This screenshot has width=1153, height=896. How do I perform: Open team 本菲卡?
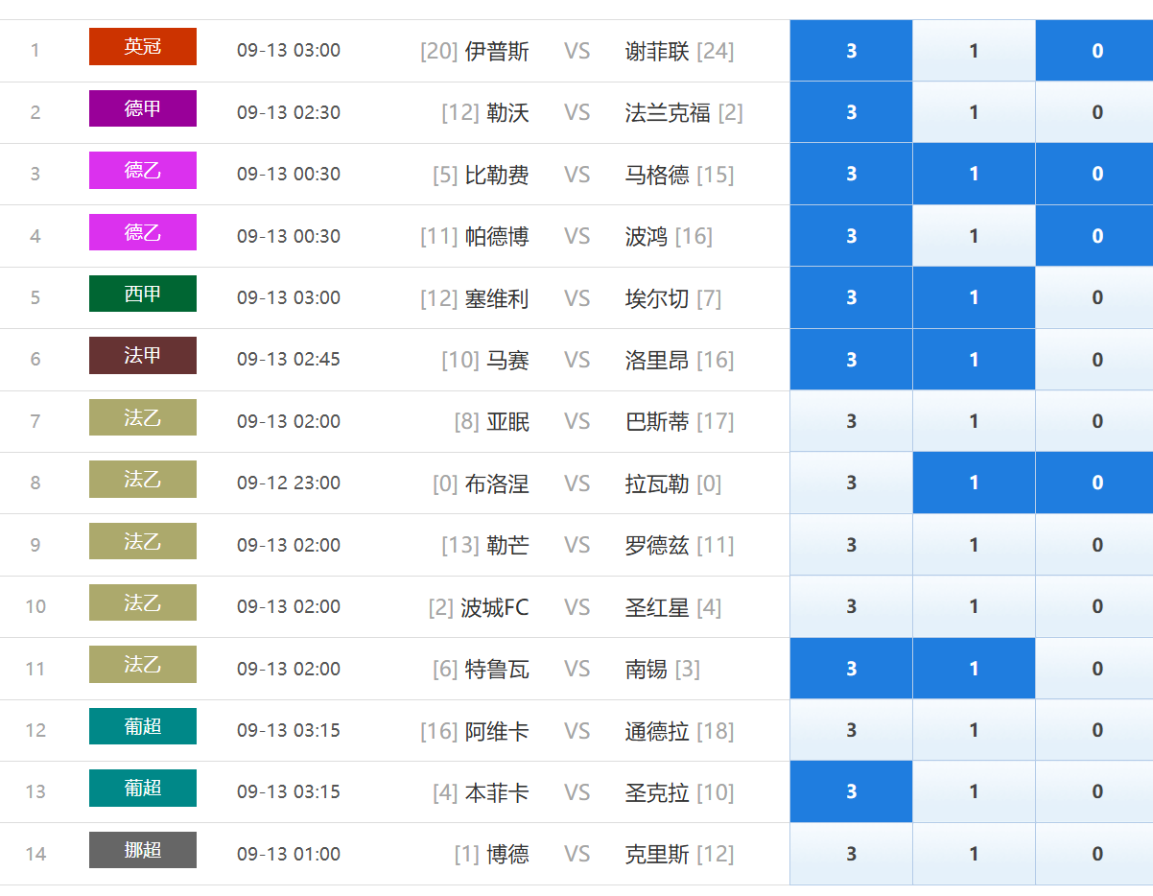(x=497, y=792)
